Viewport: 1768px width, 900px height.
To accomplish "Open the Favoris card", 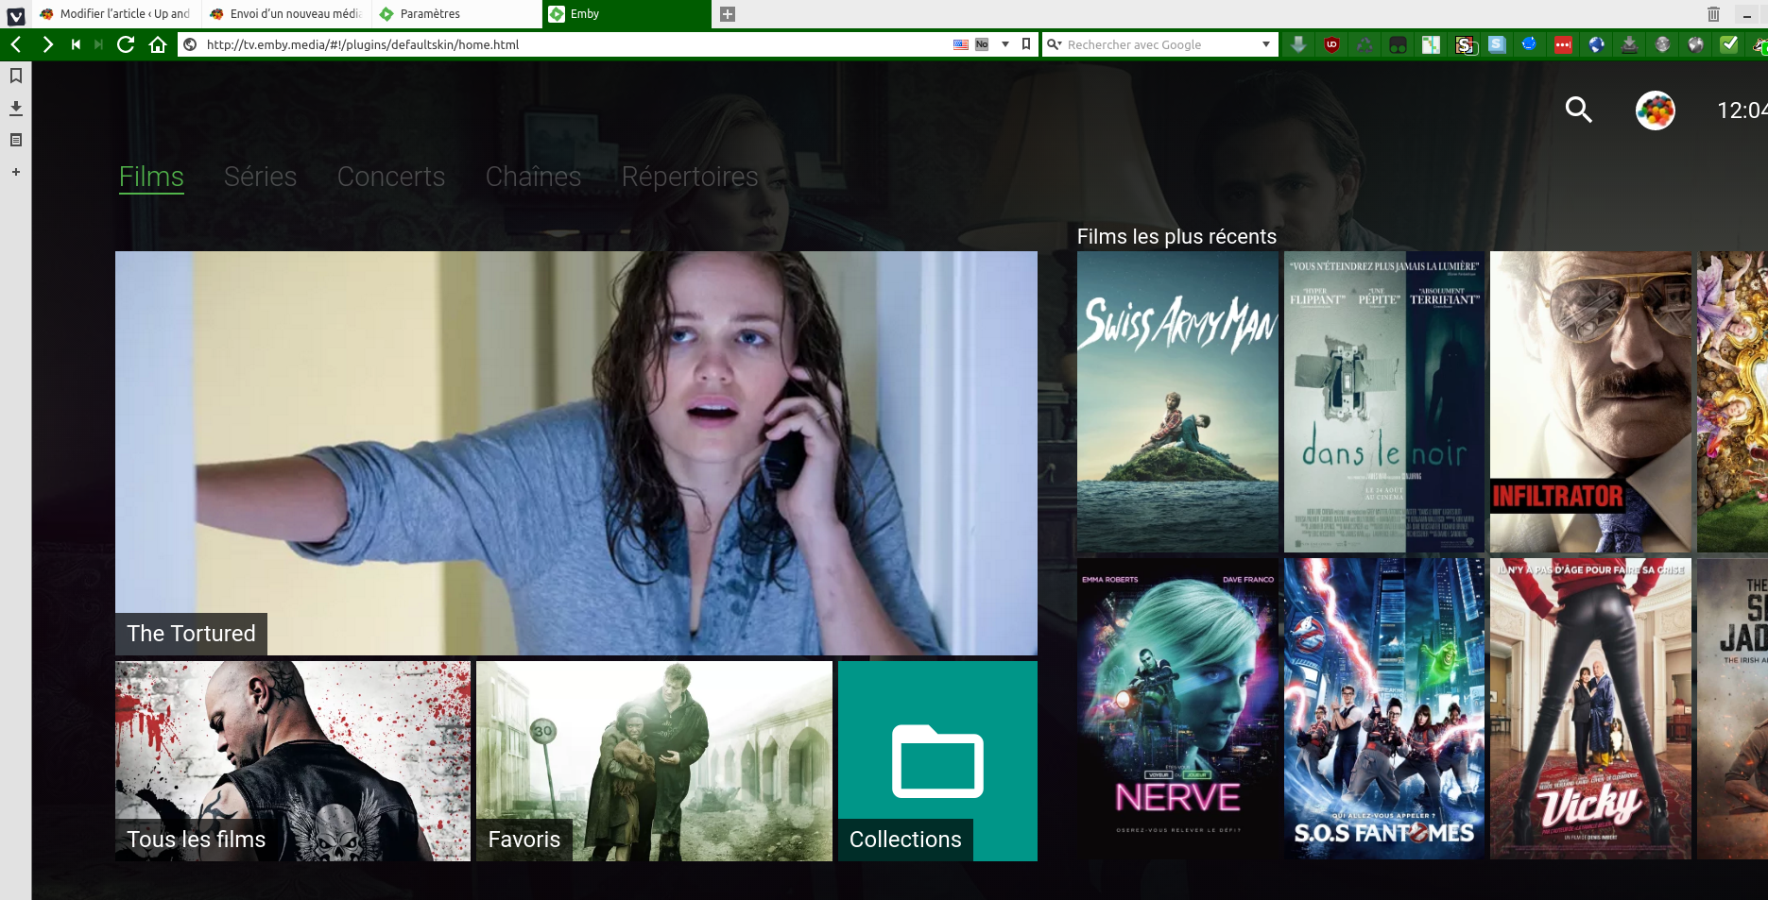I will (654, 761).
